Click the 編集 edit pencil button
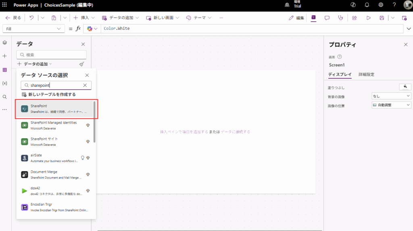Image resolution: width=413 pixels, height=231 pixels. [x=296, y=18]
